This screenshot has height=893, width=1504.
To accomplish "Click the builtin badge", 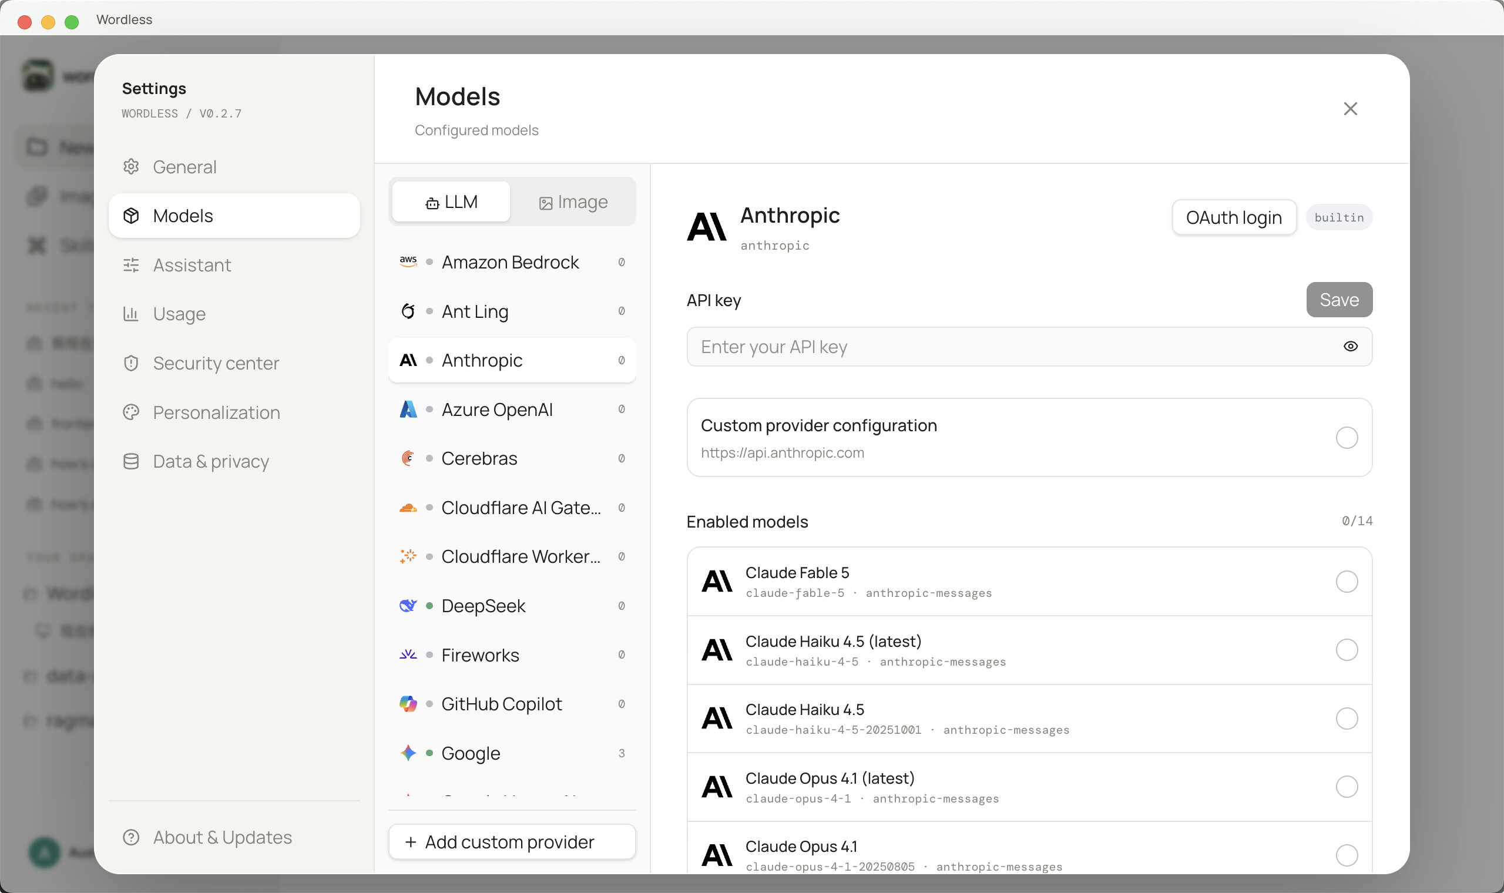I will pos(1338,217).
